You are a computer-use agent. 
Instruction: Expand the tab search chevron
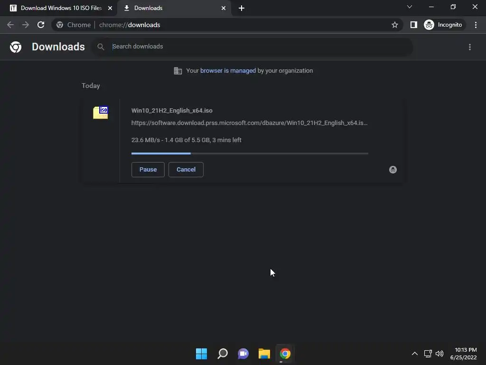pyautogui.click(x=410, y=7)
